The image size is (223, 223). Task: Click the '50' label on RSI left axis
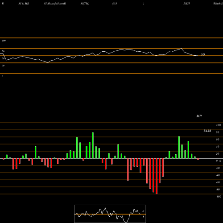[3, 58]
